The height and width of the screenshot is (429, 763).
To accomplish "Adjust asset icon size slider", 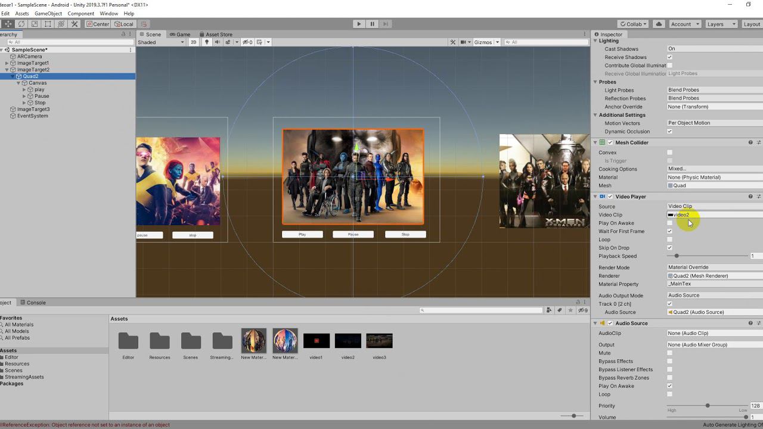I will pyautogui.click(x=573, y=416).
